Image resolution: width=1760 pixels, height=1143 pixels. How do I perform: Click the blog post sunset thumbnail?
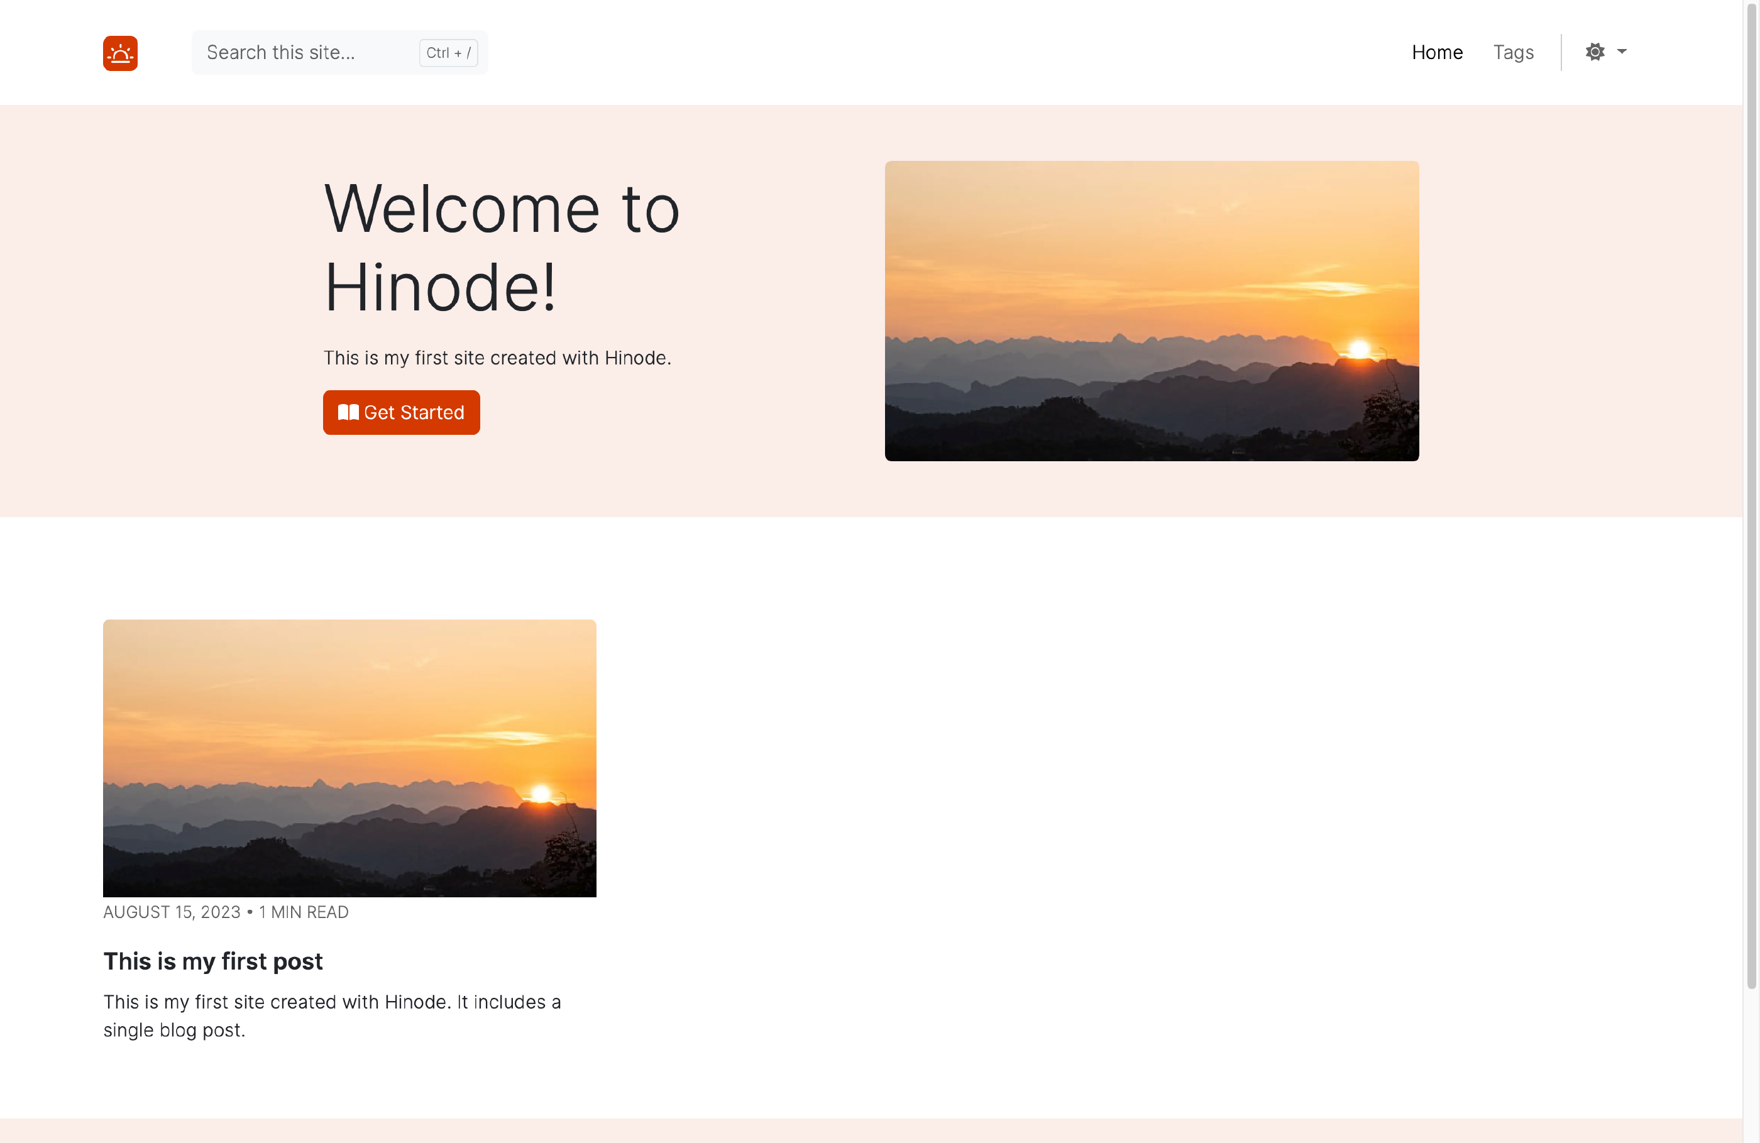(349, 758)
